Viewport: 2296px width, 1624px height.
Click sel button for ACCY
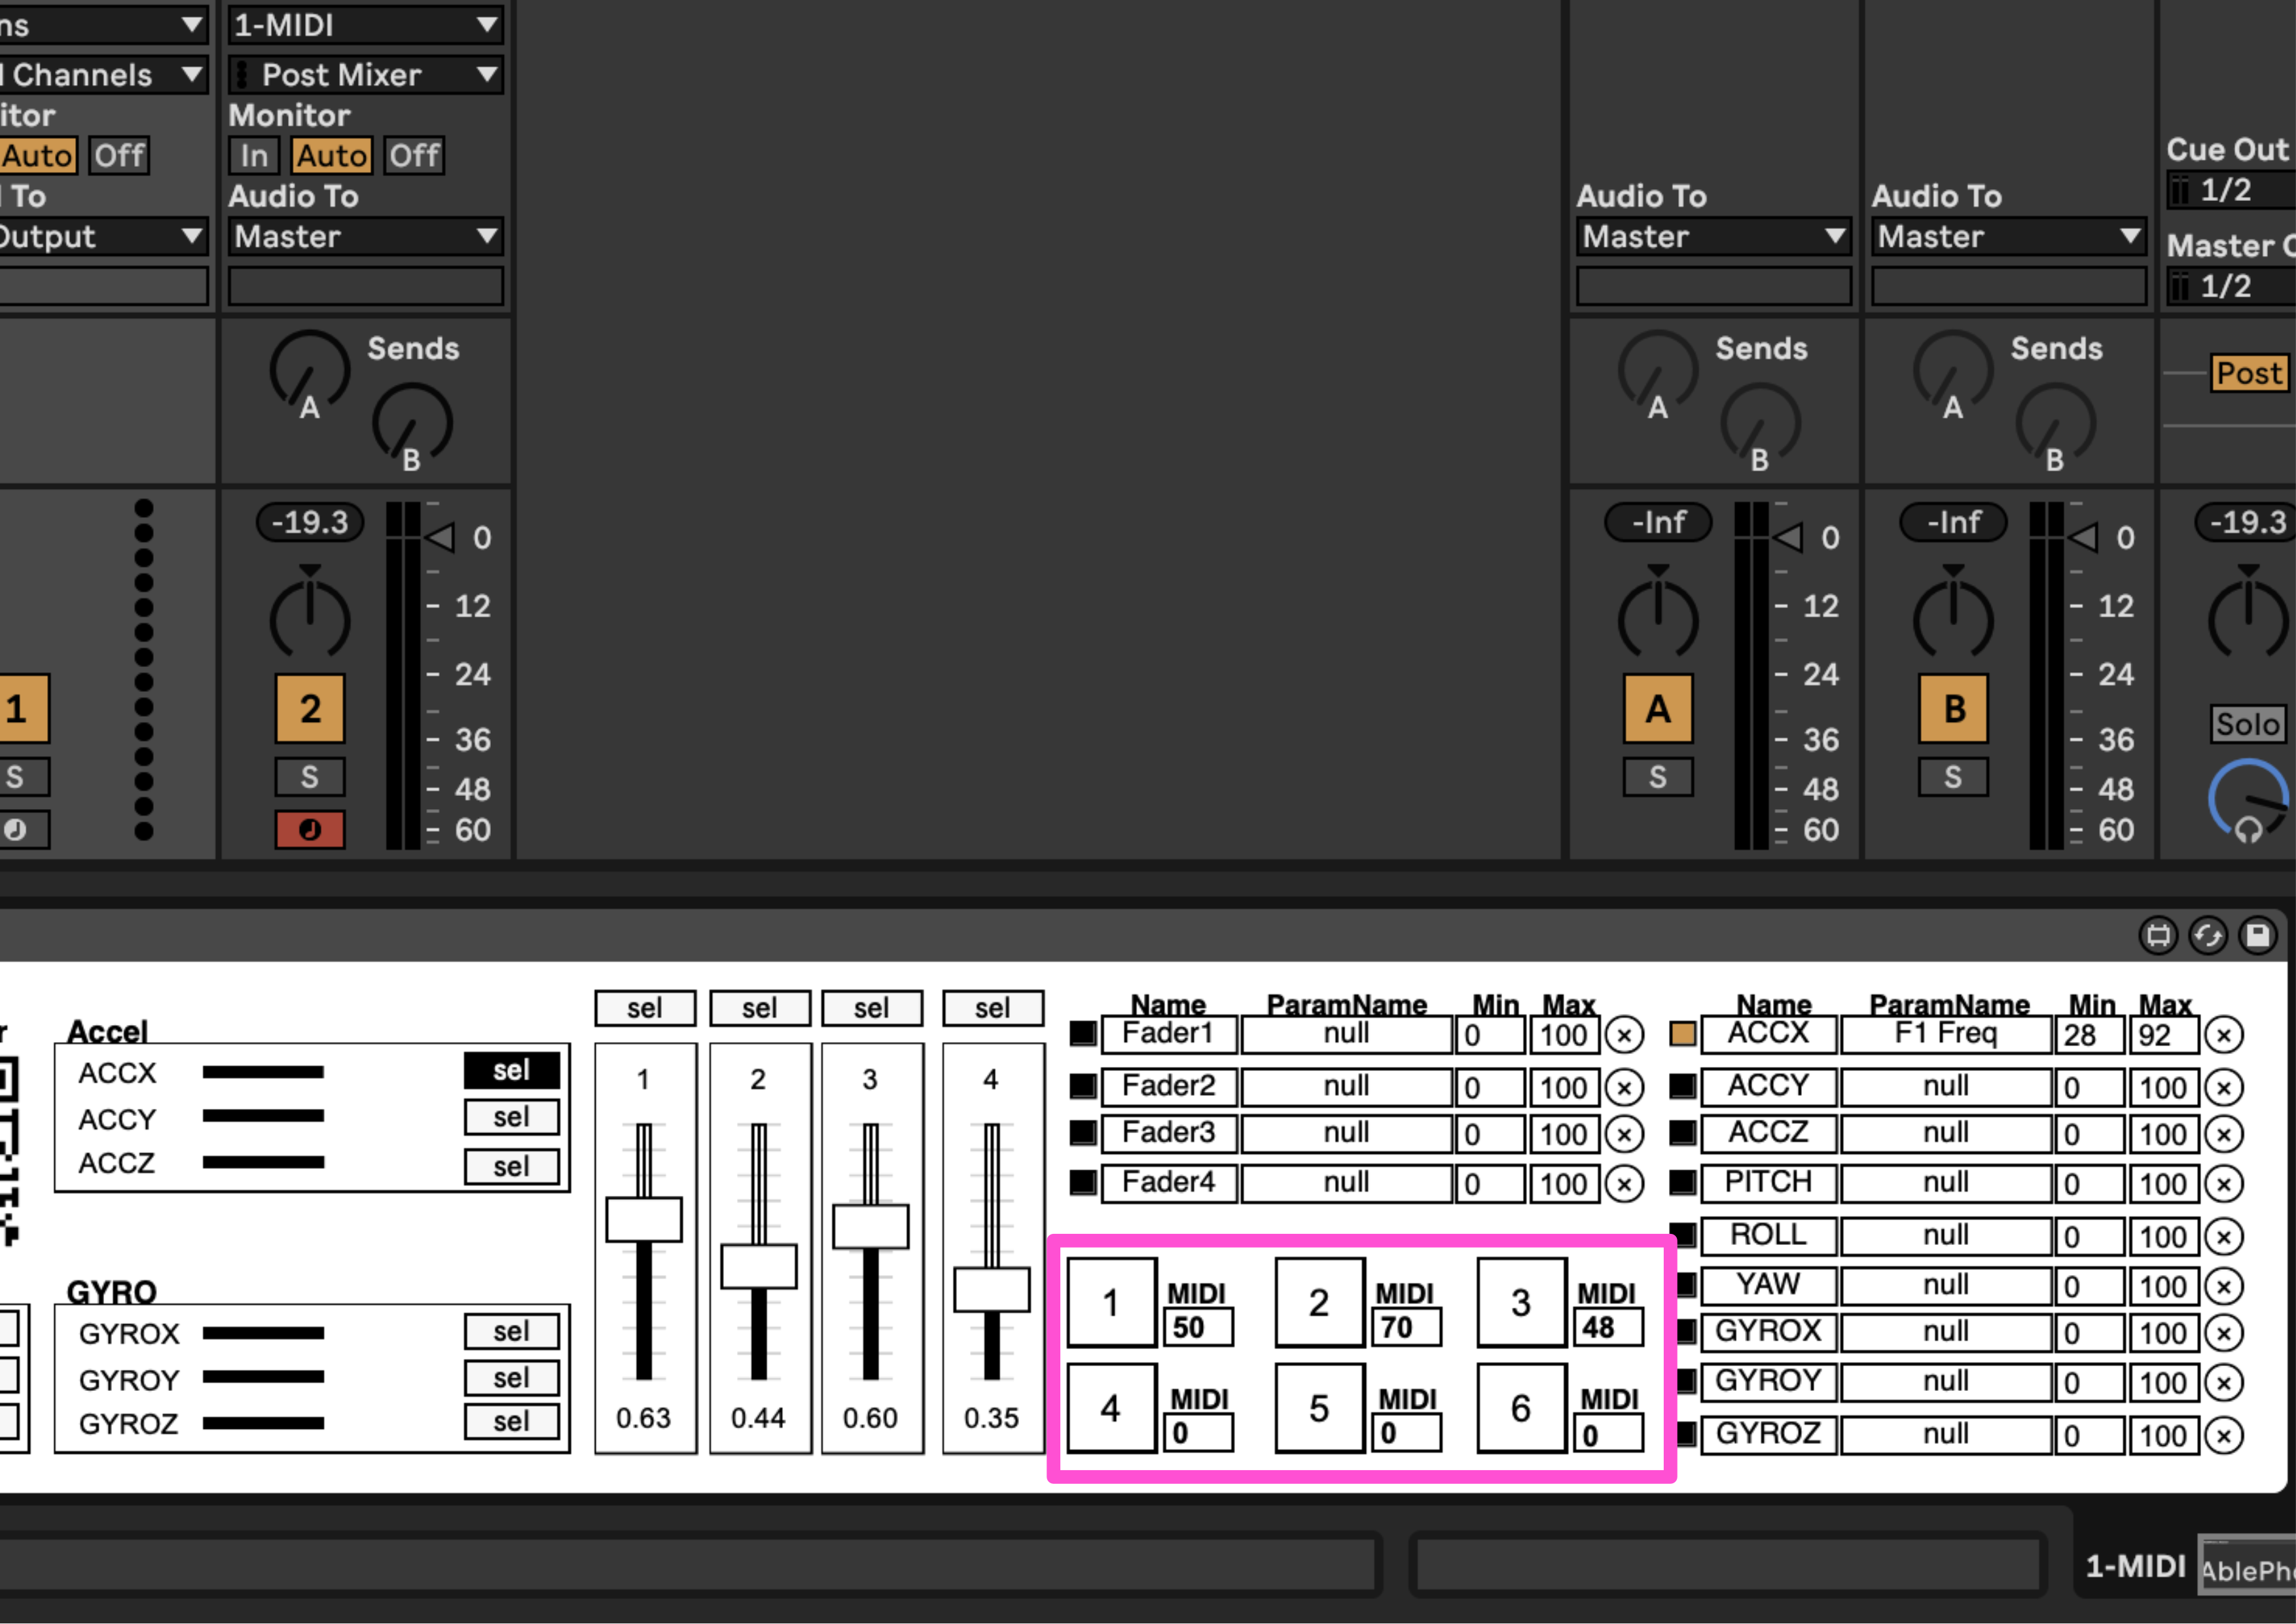pyautogui.click(x=511, y=1117)
